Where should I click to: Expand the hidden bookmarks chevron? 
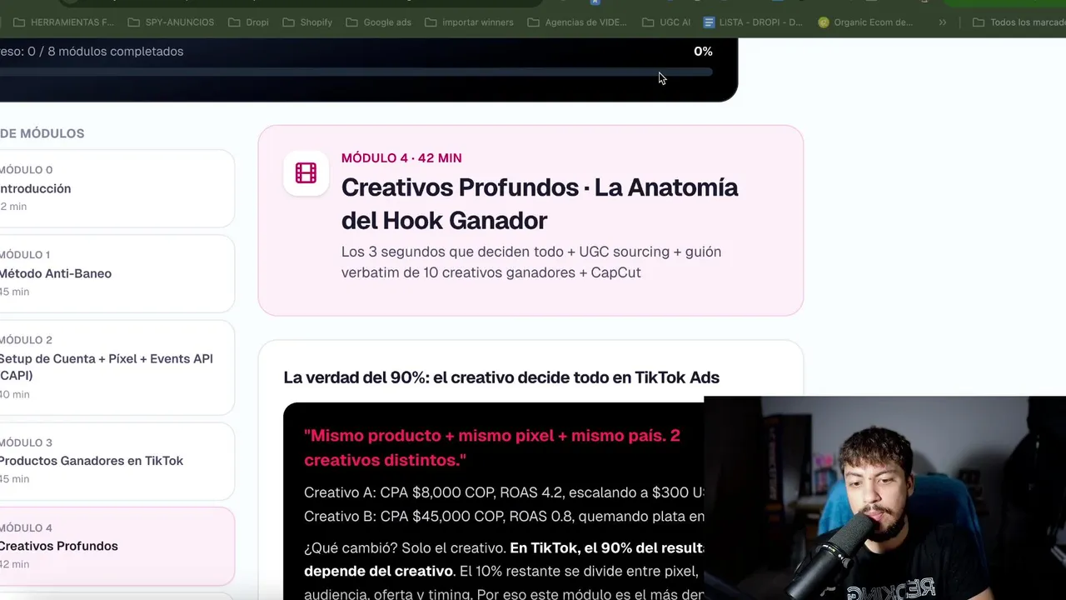(x=942, y=22)
